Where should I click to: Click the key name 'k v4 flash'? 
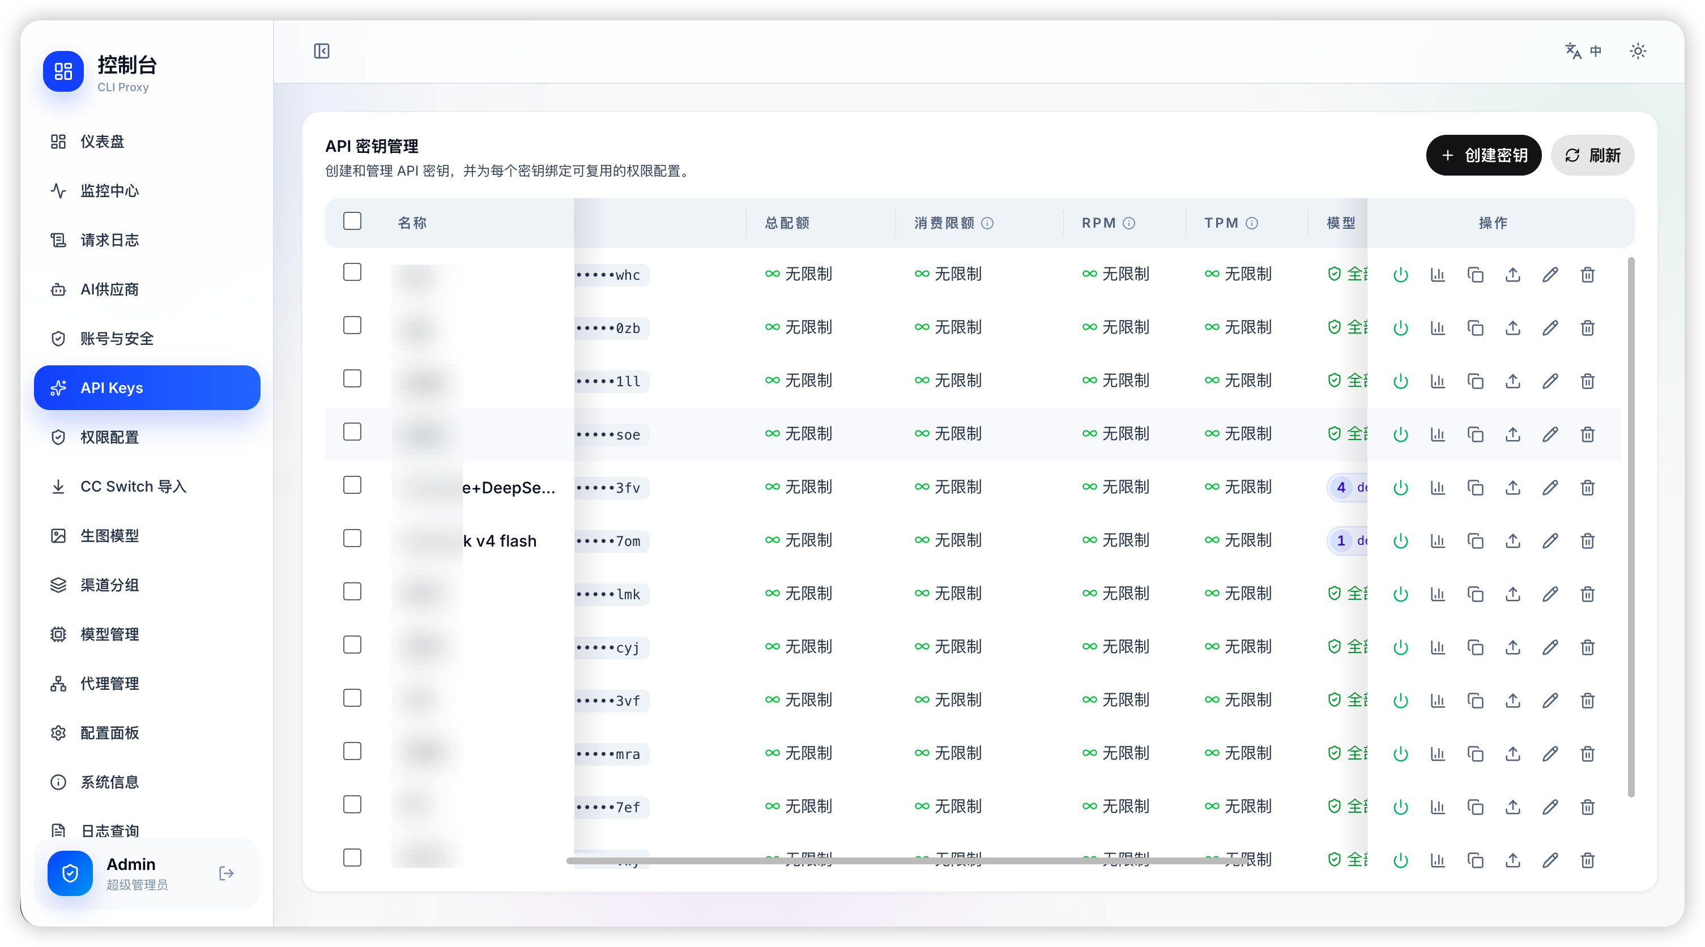(500, 541)
